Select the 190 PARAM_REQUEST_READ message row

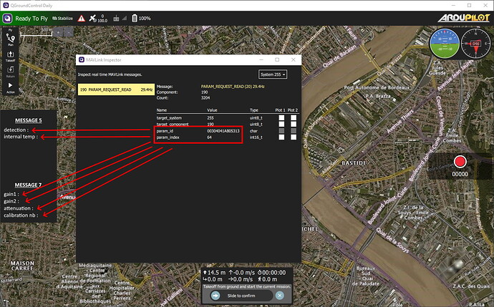tap(116, 89)
